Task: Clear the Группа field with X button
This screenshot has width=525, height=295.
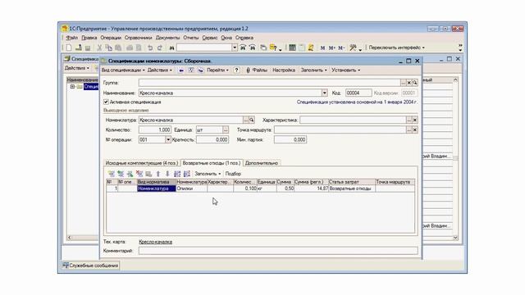Action: [409, 83]
